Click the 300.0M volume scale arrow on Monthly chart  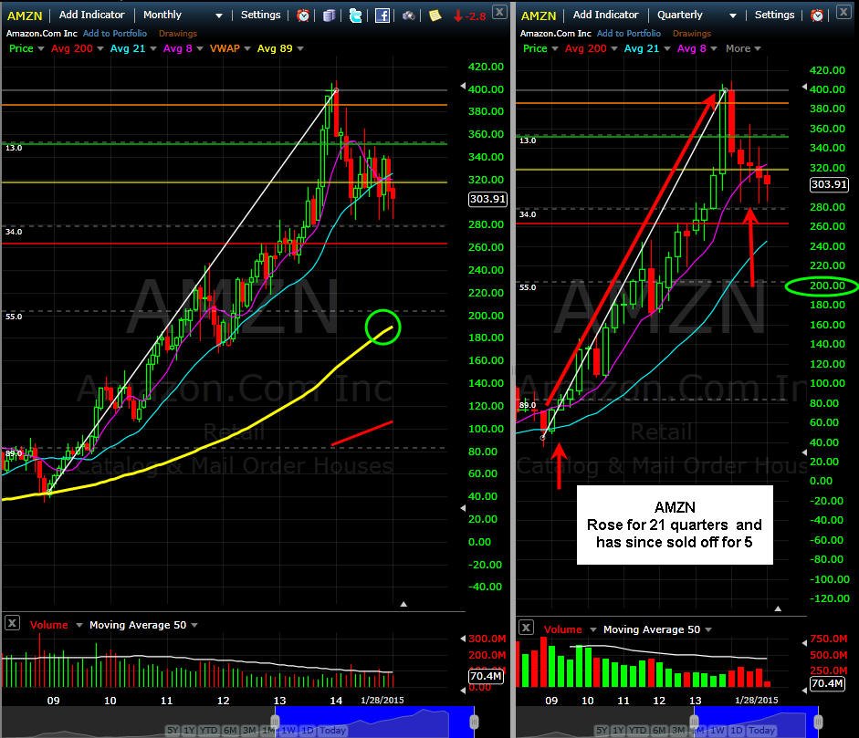(x=463, y=639)
